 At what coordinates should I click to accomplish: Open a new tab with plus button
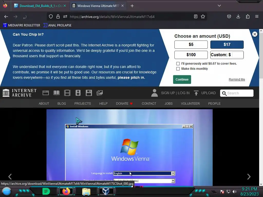tap(132, 6)
